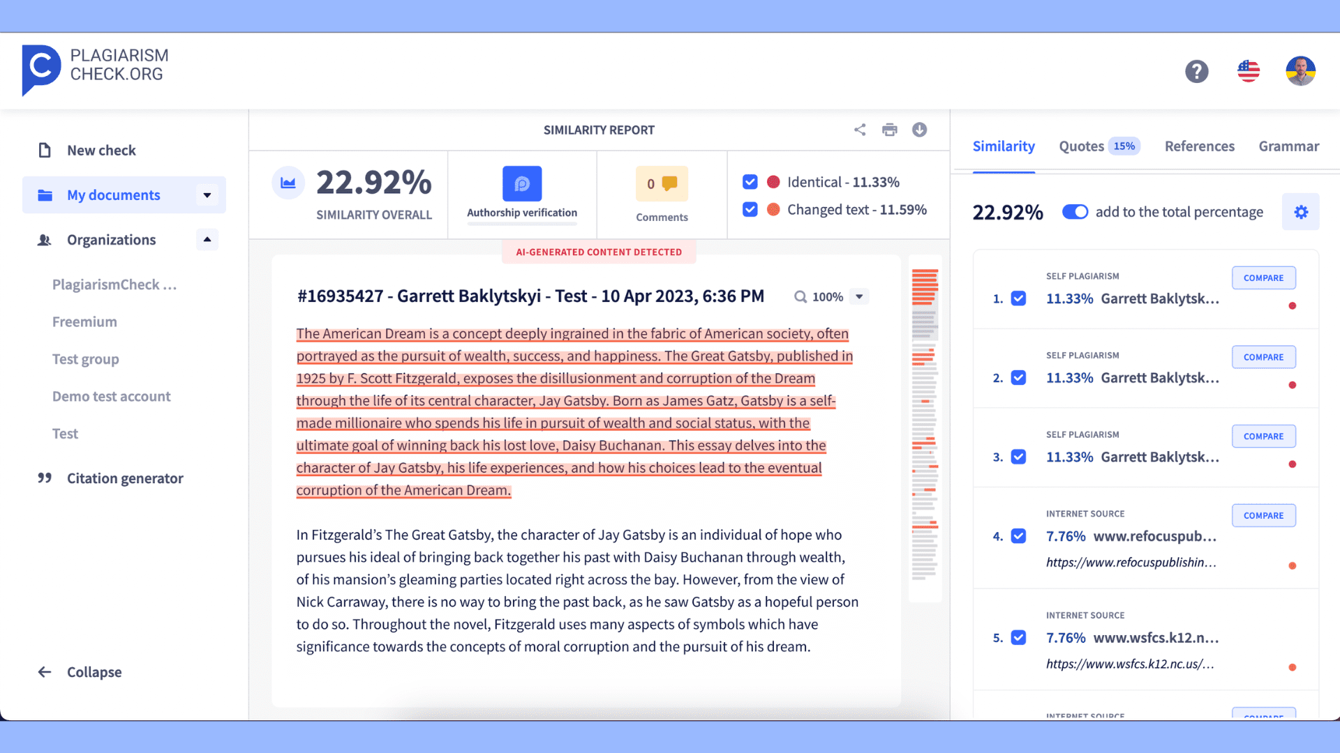Collapse the Organizations section

point(206,239)
